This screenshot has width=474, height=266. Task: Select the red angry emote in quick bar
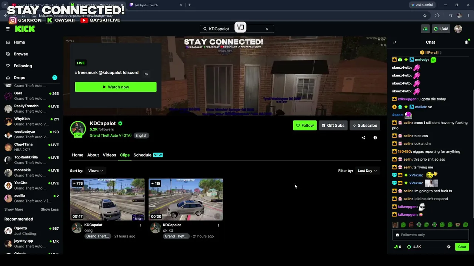click(x=411, y=225)
